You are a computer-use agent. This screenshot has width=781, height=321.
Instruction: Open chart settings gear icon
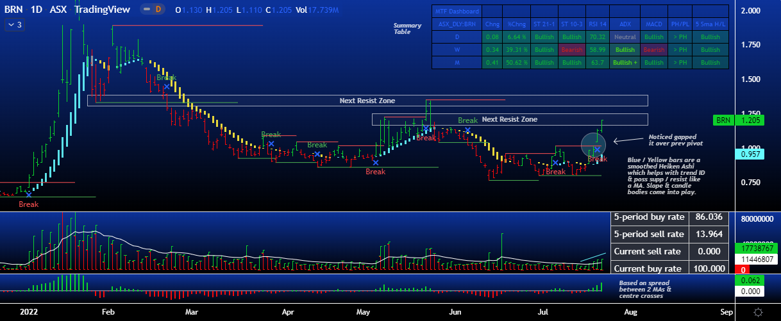[x=759, y=311]
